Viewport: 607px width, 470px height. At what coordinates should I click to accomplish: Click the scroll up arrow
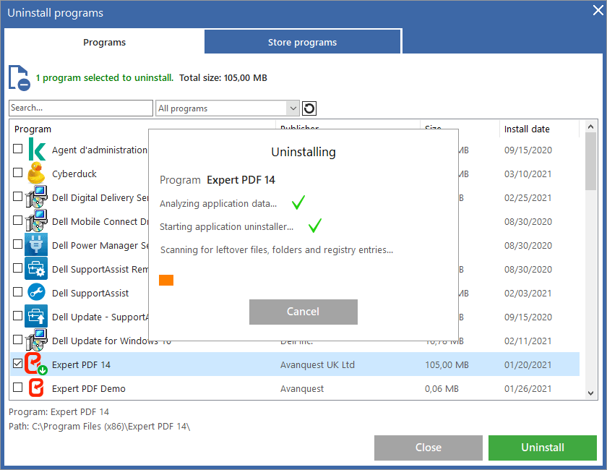[x=591, y=127]
